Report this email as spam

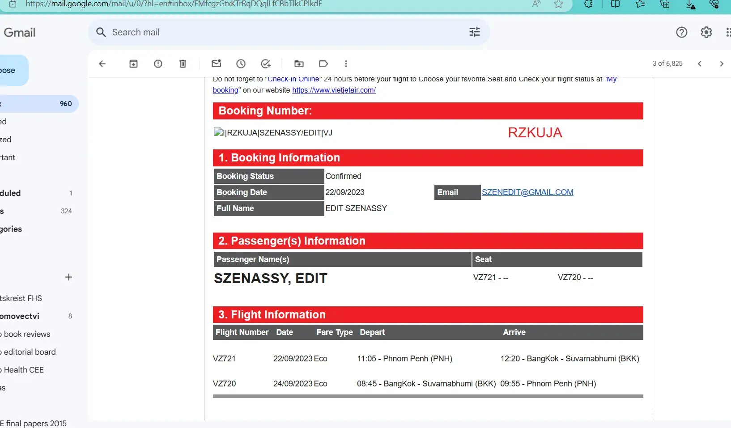coord(158,64)
